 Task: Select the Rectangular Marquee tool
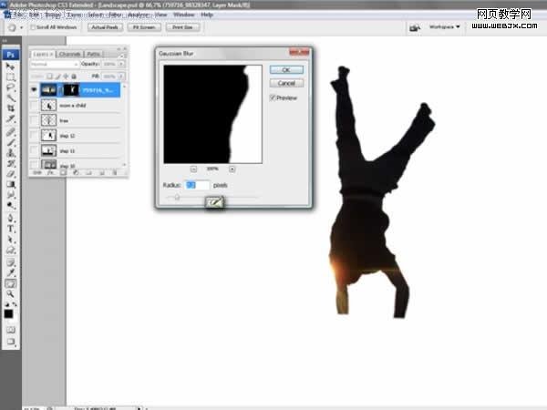(x=10, y=77)
